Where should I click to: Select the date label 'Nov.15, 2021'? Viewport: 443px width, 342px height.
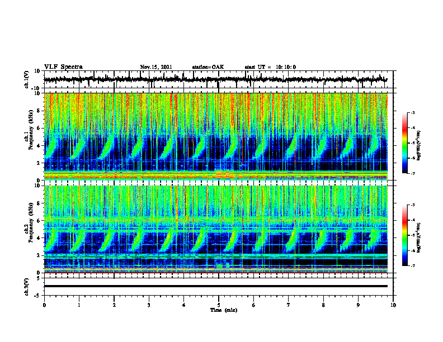pyautogui.click(x=156, y=67)
